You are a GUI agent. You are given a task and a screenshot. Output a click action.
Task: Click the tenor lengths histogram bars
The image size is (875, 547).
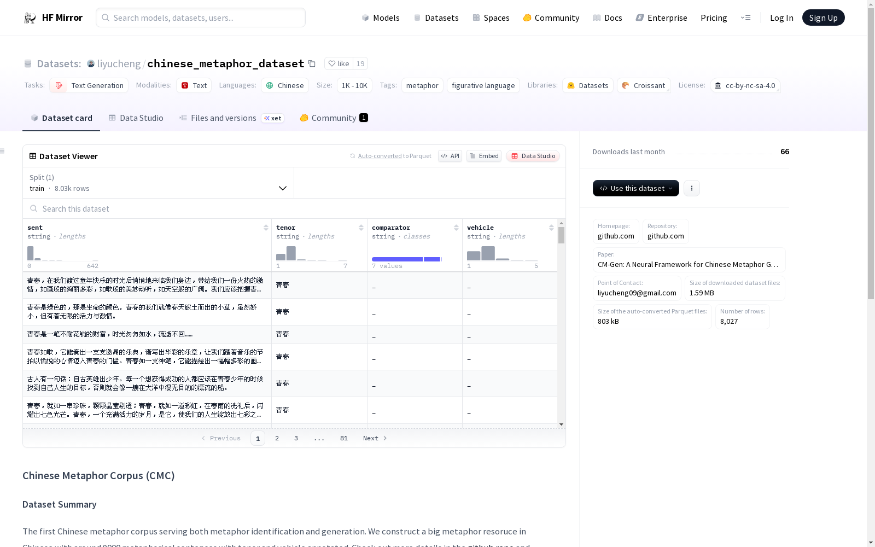[312, 253]
